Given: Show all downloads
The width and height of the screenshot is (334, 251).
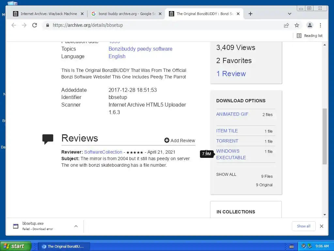Looking at the screenshot, I should [304, 226].
